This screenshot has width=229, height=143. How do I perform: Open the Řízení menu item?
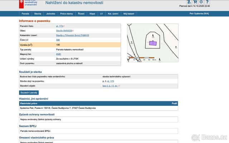coord(81,14)
